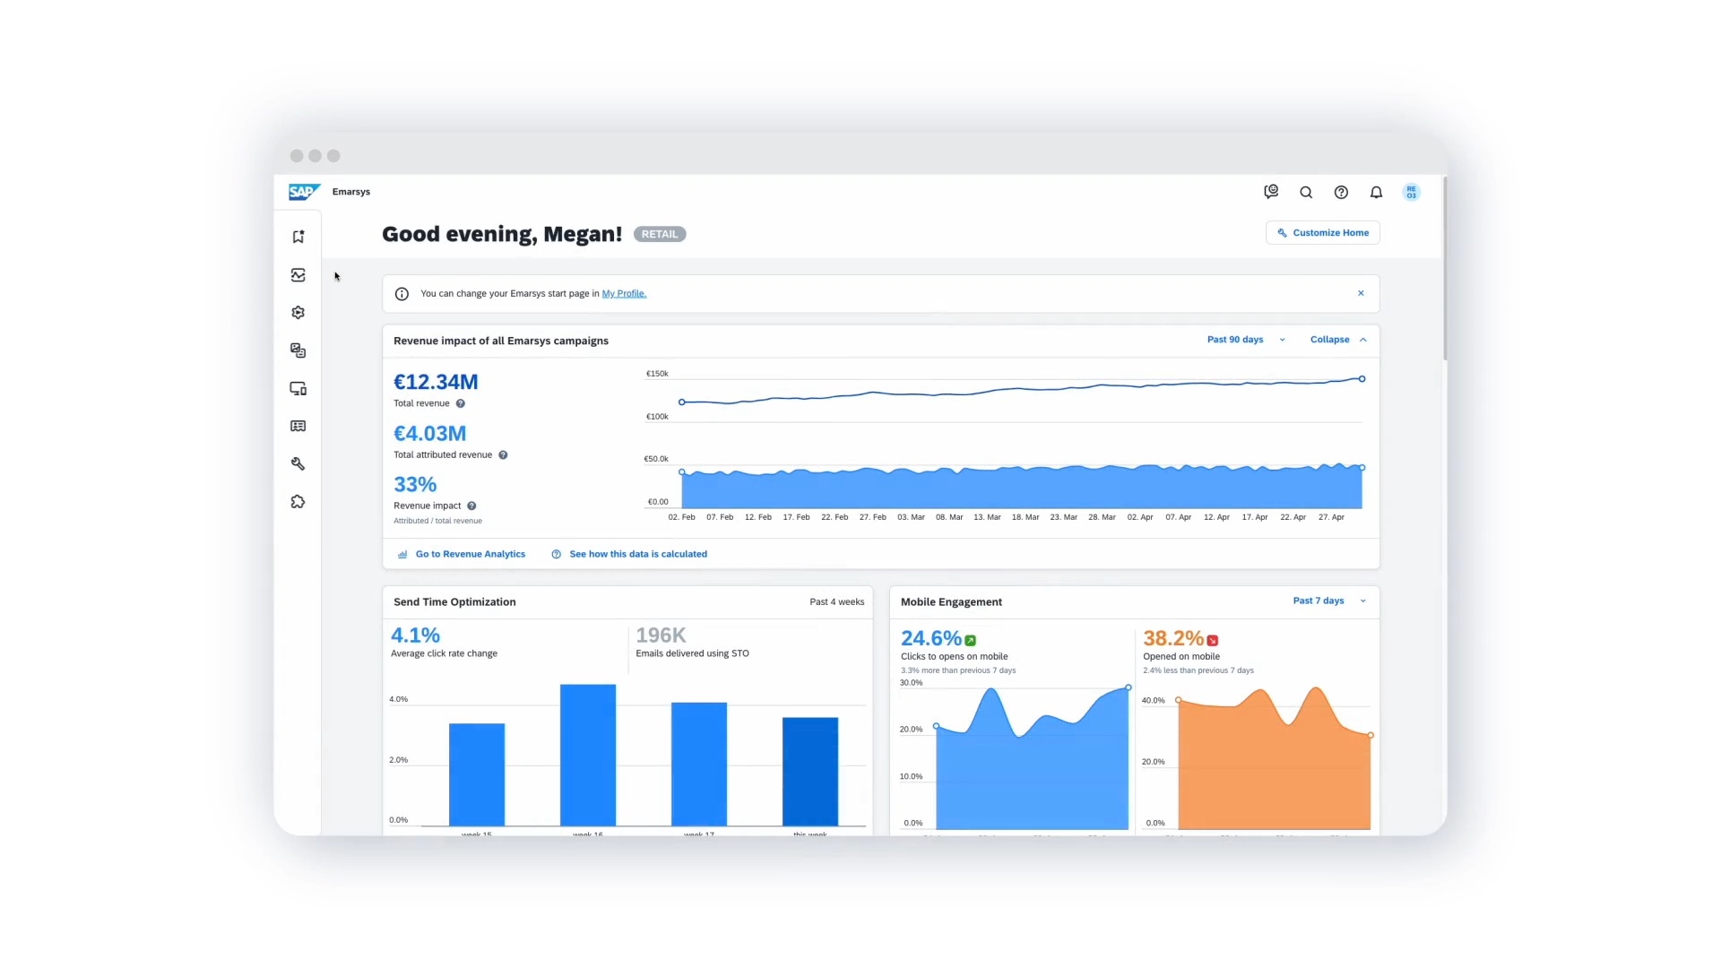1721x968 pixels.
Task: Open the search magnifier in header
Action: coord(1306,193)
